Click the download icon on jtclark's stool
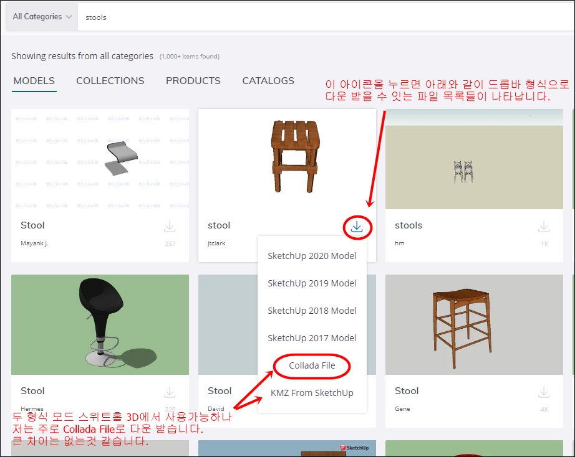 [x=357, y=227]
